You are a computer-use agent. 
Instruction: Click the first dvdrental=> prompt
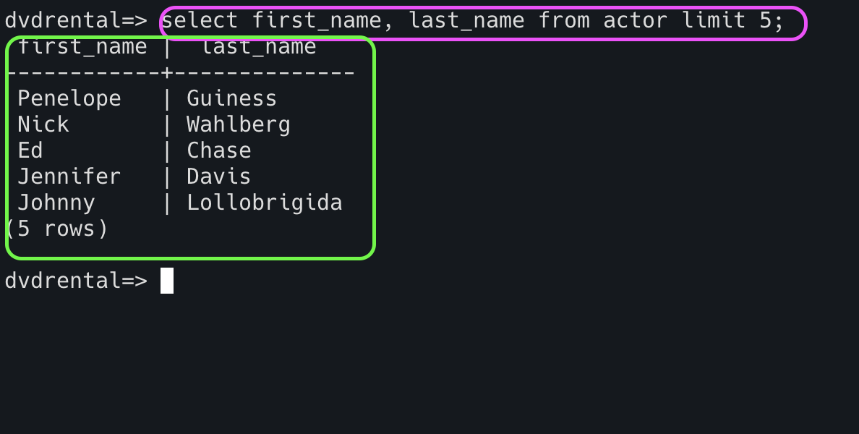tap(76, 21)
